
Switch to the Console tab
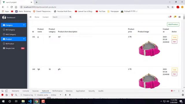(x=26, y=91)
